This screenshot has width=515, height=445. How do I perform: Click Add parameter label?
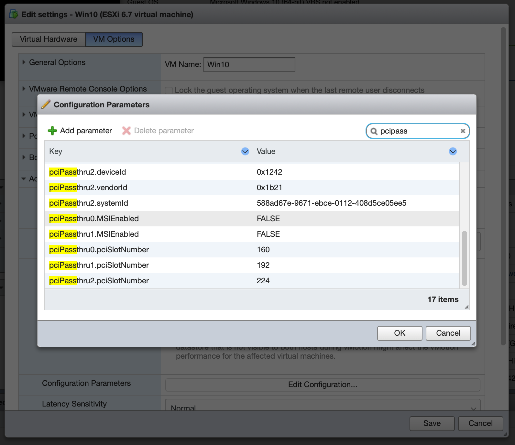[x=86, y=131]
